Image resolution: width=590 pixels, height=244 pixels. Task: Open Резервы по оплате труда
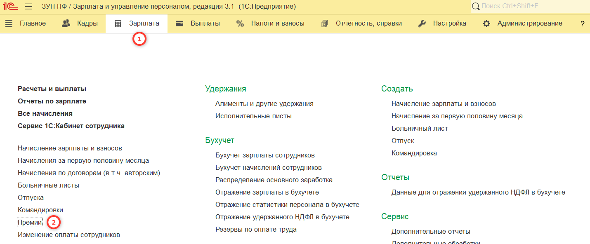[256, 230]
